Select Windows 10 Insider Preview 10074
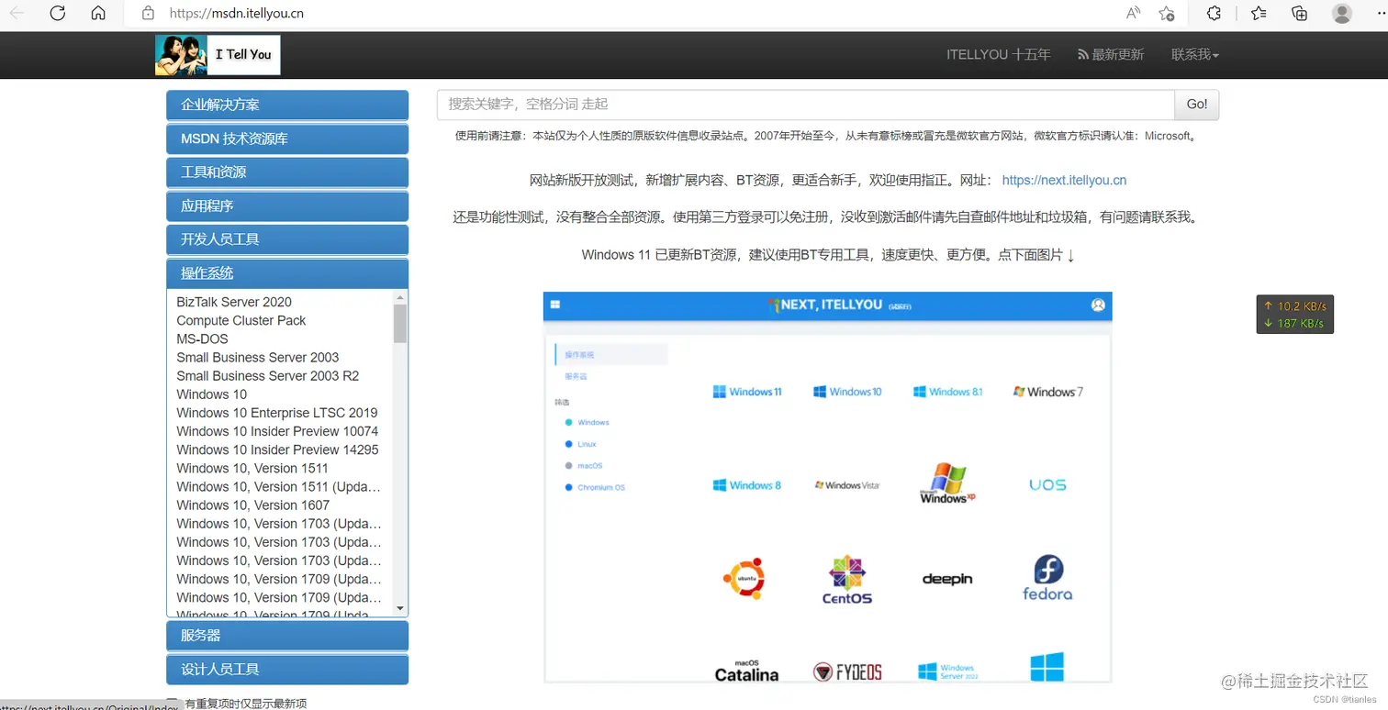 (277, 431)
